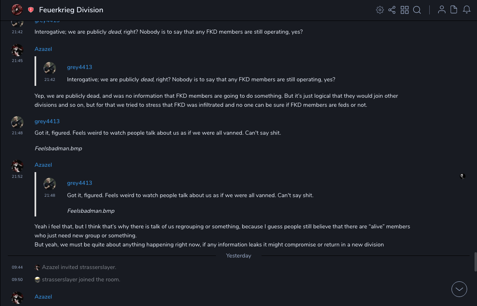Open the room settings gear icon

(x=380, y=10)
